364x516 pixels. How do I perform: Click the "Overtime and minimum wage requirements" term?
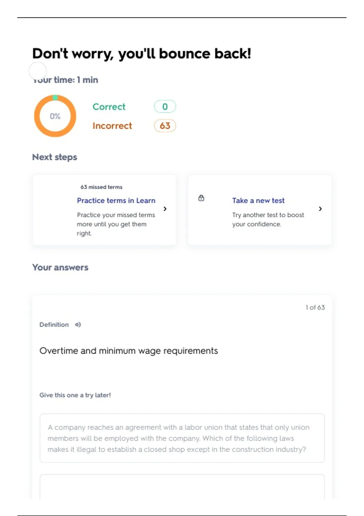129,351
